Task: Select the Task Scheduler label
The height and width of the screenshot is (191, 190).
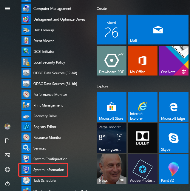Action: coord(45,180)
